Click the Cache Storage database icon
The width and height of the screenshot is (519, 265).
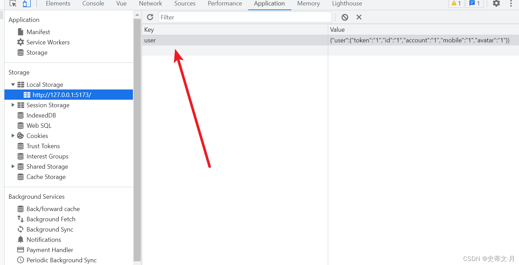[21, 177]
